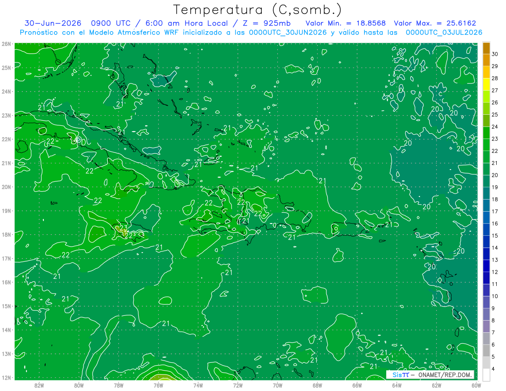Click the '0000UTC_30JUN2026' initialization time
The height and width of the screenshot is (391, 506).
tap(288, 32)
